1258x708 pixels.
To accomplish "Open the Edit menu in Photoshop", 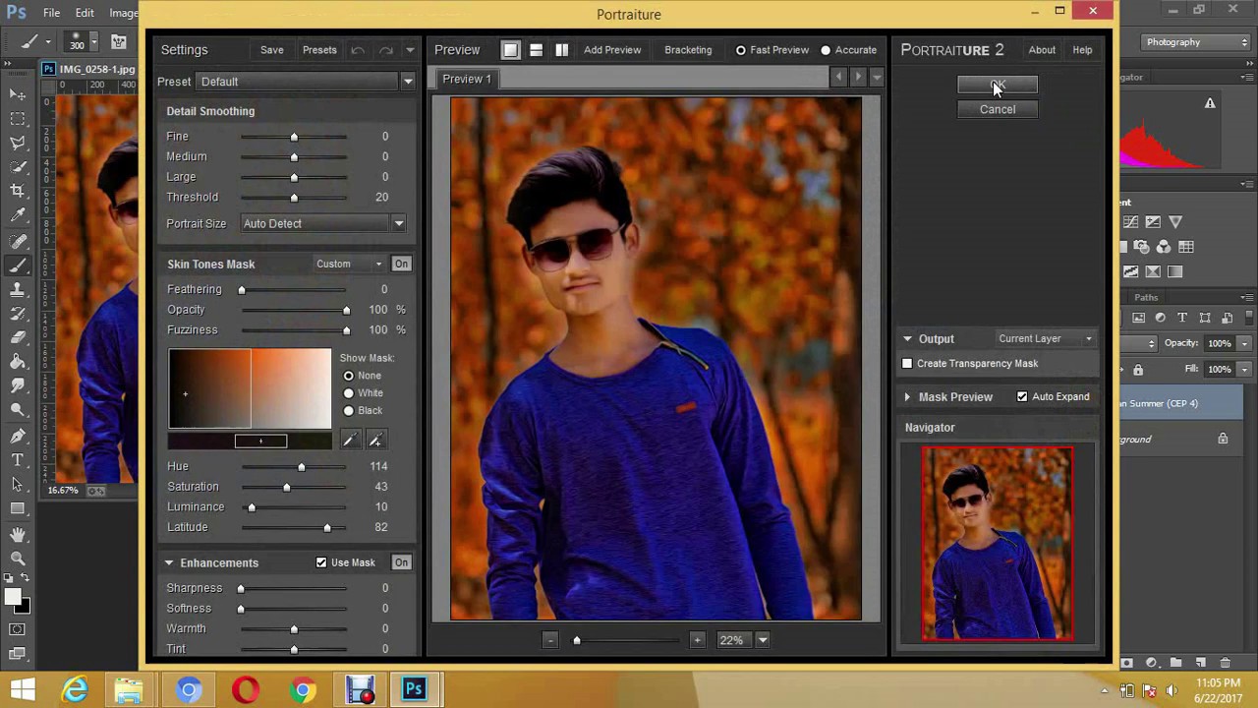I will tap(85, 13).
